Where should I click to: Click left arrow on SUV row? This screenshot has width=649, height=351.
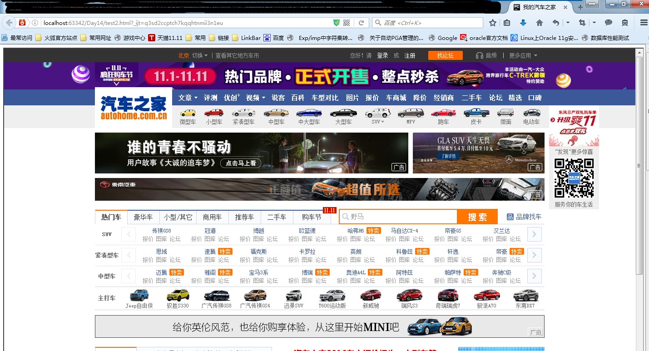point(129,234)
